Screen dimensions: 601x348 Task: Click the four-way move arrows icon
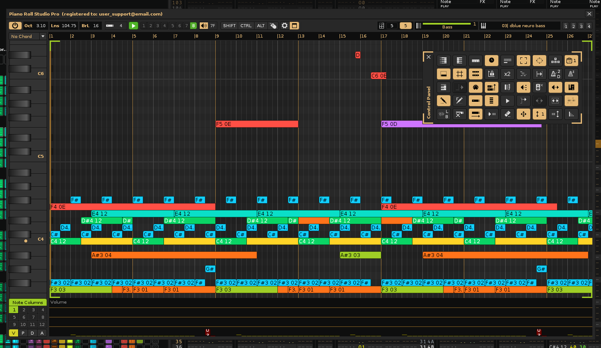click(523, 114)
